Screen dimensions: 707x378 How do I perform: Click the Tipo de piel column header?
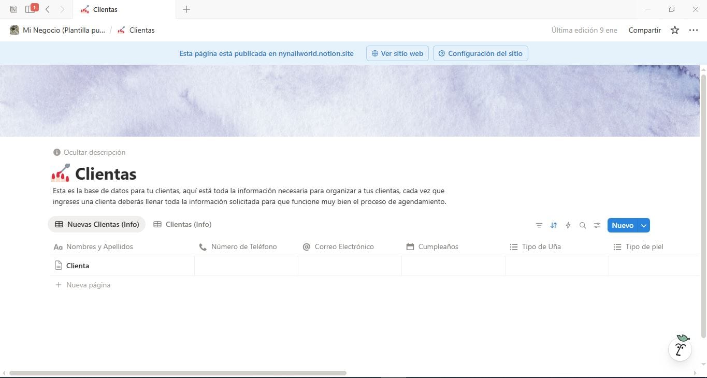655,246
